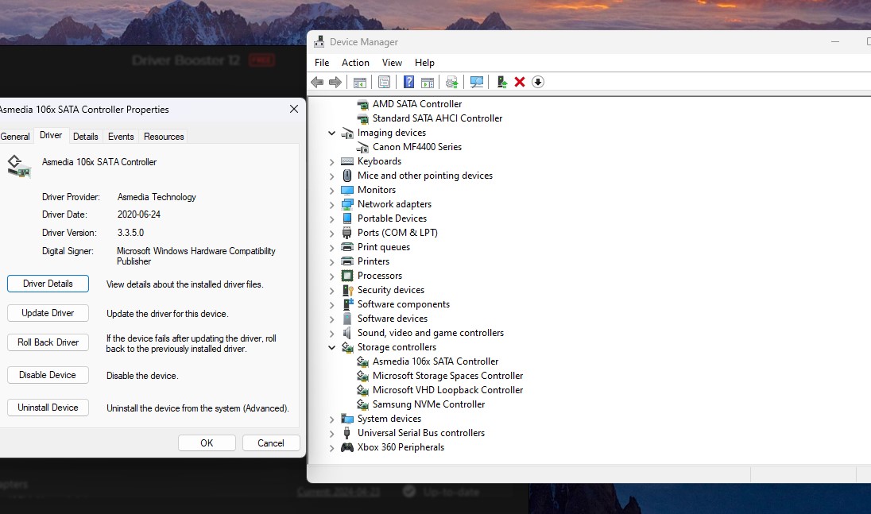Open the Help menu
Screen dimensions: 871x514
[424, 63]
